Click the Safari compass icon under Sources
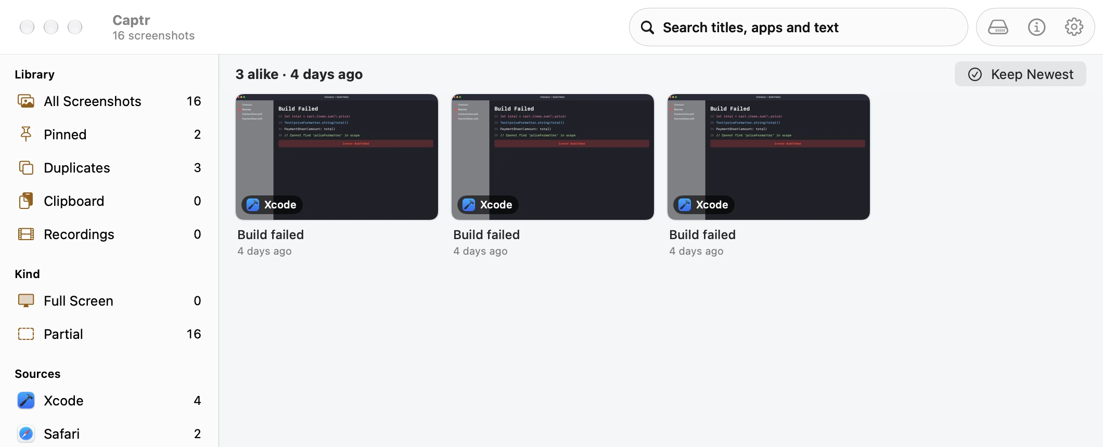The height and width of the screenshot is (447, 1103). (x=26, y=433)
